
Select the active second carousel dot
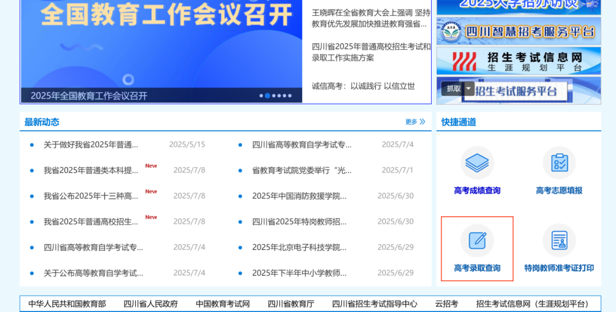tap(268, 96)
